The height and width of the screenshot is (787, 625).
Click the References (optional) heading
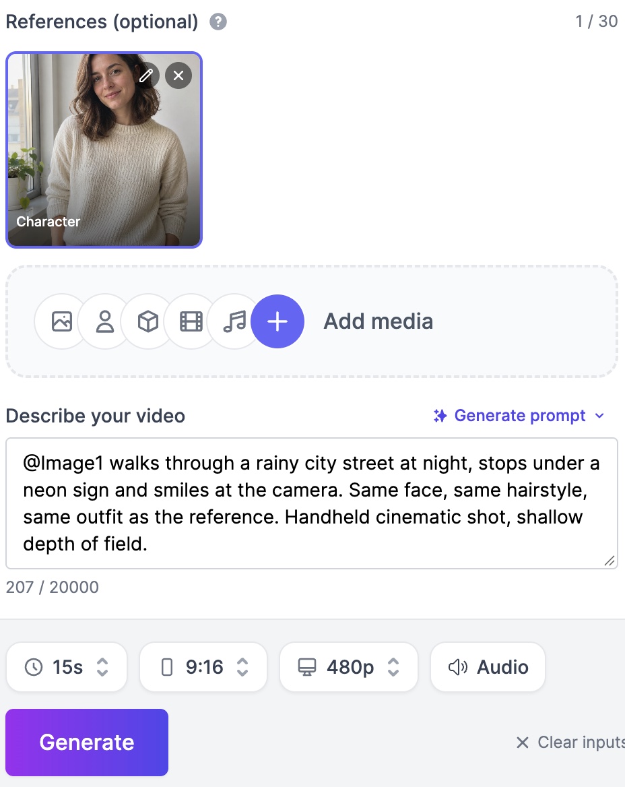coord(102,22)
